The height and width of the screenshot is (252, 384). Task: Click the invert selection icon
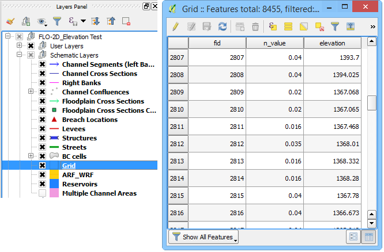(304, 26)
